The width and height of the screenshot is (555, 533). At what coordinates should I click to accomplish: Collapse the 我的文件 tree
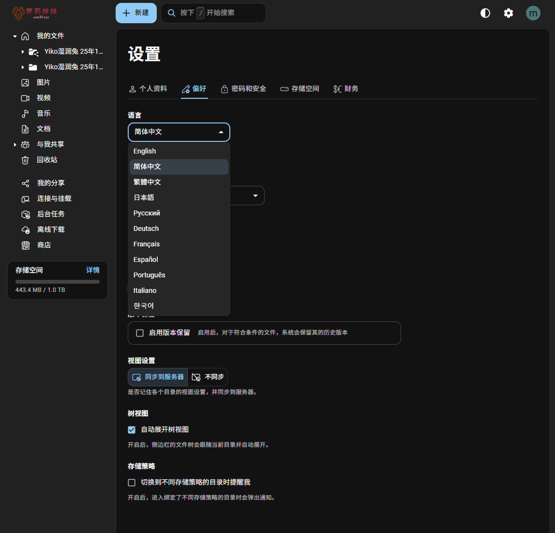(x=15, y=36)
